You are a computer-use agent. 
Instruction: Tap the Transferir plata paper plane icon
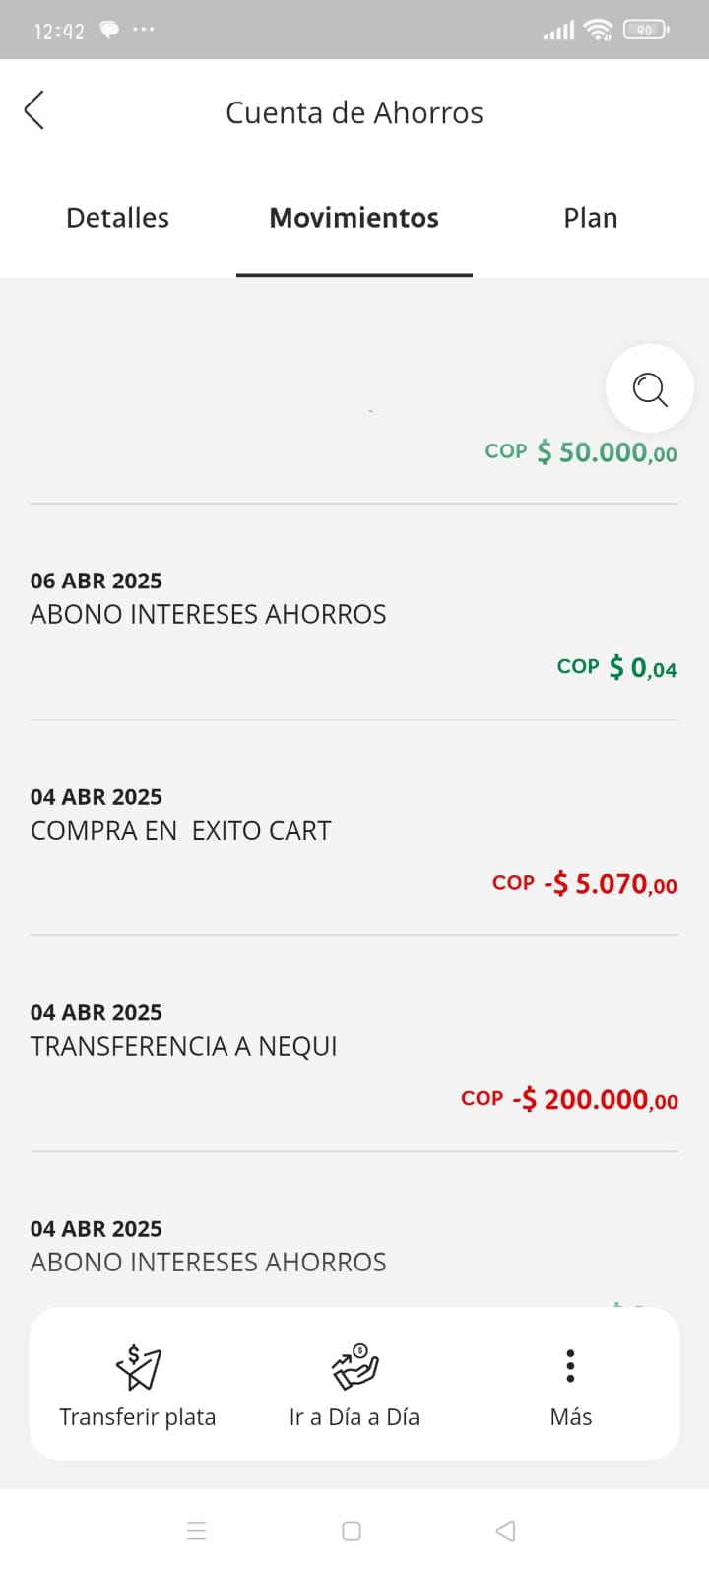[x=138, y=1366]
